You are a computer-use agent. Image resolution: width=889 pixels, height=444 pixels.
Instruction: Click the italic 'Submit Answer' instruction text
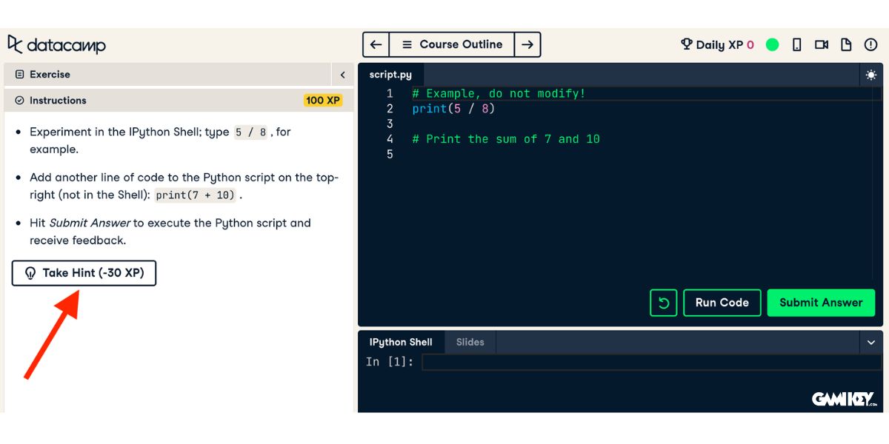tap(90, 223)
